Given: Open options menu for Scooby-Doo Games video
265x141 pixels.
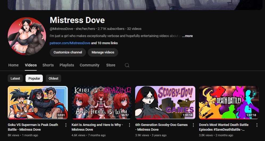Looking at the screenshot, I should click(x=193, y=125).
